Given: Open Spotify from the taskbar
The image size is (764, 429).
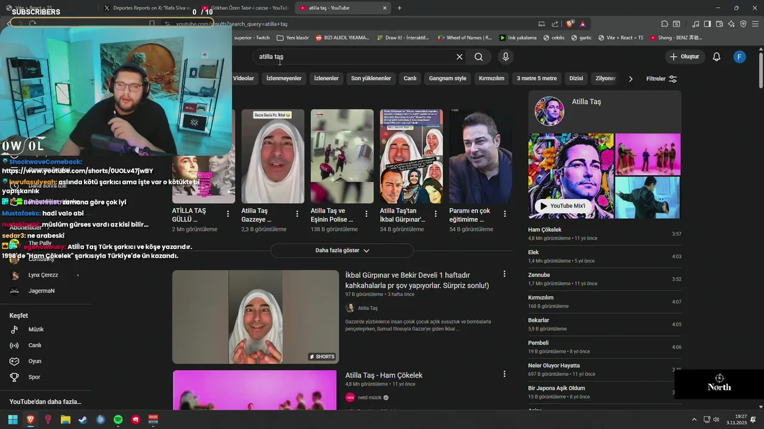Looking at the screenshot, I should (x=118, y=419).
